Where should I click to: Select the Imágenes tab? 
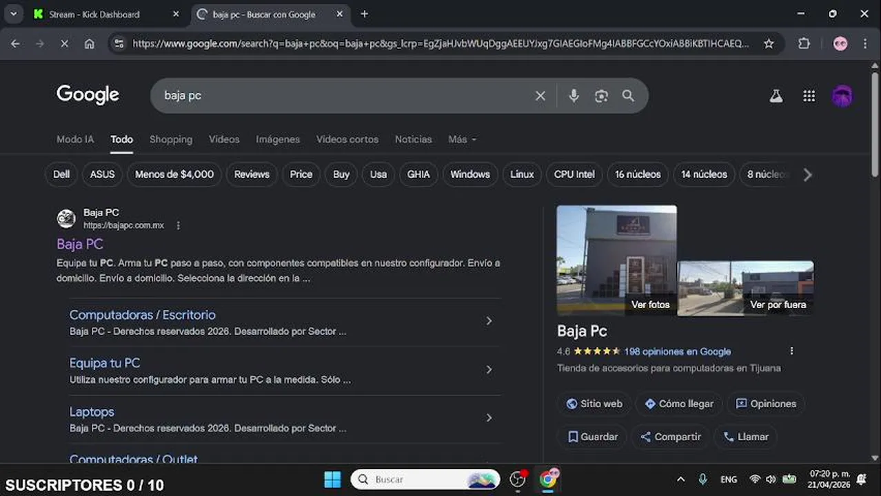click(x=278, y=139)
